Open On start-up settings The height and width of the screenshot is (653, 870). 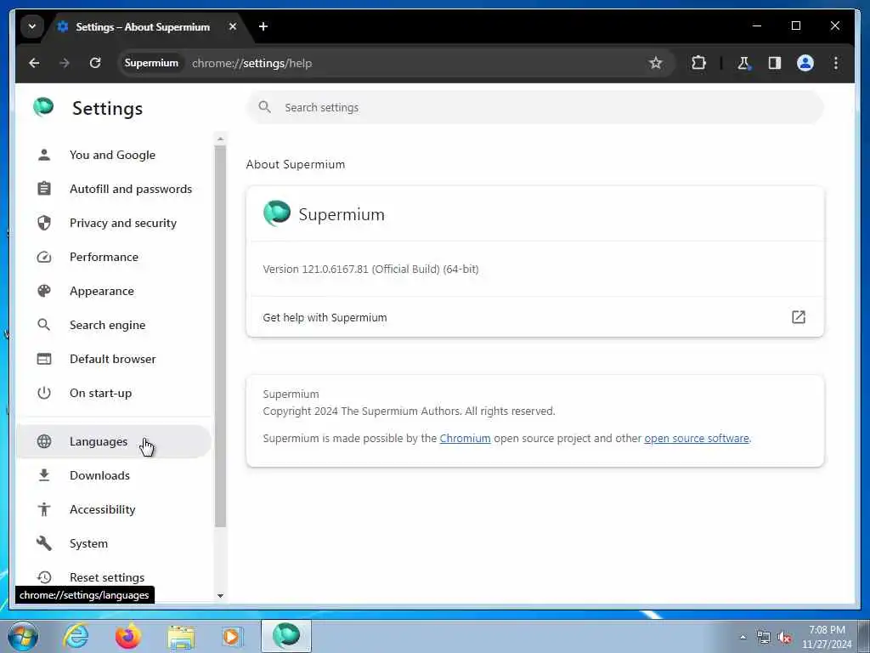click(x=114, y=393)
